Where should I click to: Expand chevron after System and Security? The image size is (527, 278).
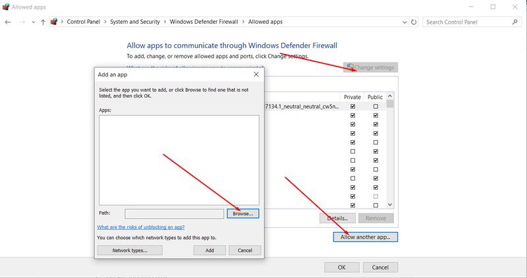click(165, 22)
